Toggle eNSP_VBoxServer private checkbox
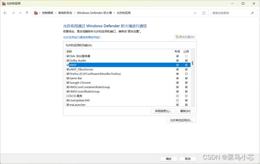Screen dimensions: 260x164 tap(177, 69)
